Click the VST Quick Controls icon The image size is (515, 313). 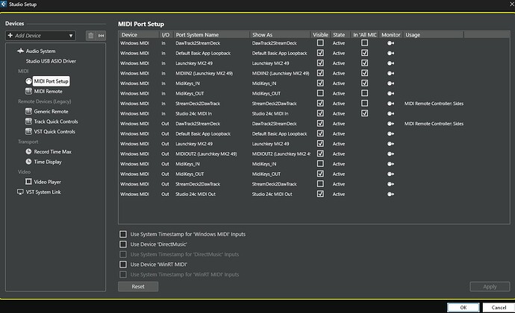point(28,132)
